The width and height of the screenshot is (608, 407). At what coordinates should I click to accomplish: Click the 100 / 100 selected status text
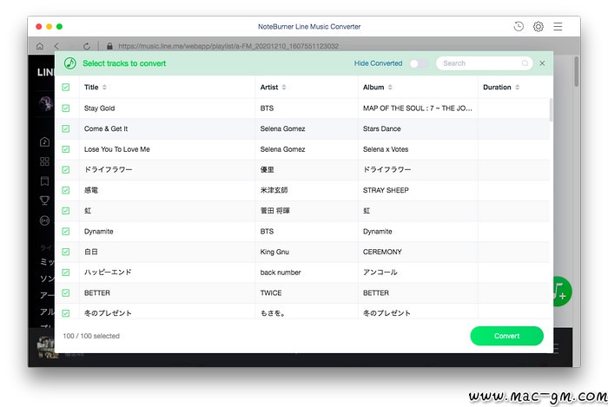click(91, 336)
